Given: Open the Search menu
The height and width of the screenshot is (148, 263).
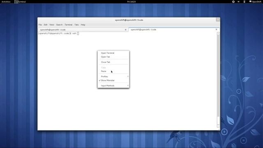Looking at the screenshot, I should [x=59, y=25].
